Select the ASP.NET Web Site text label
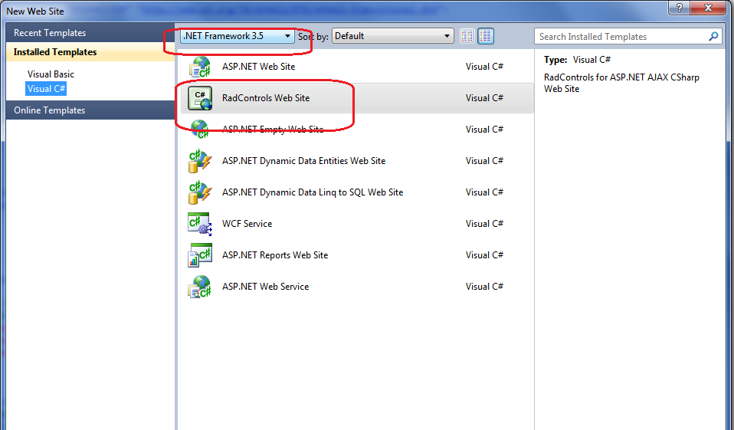734x430 pixels. coord(258,67)
